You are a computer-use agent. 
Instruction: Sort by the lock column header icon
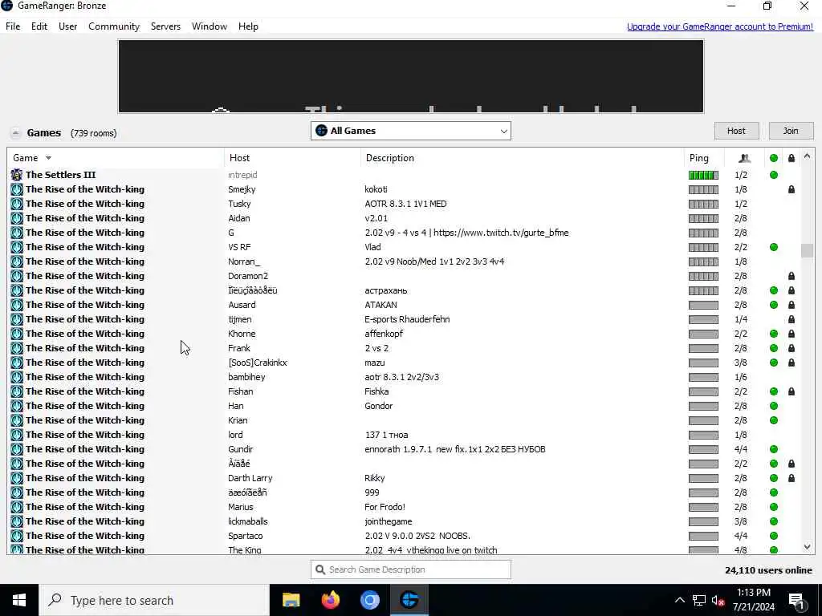[791, 158]
